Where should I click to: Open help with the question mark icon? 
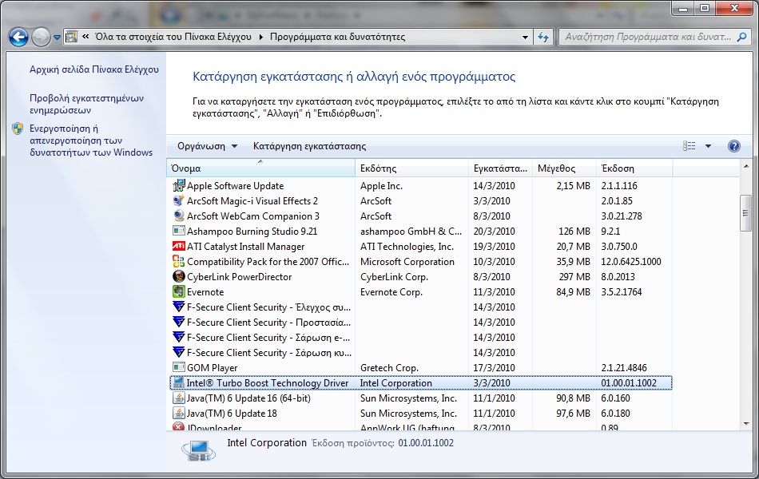tap(733, 146)
